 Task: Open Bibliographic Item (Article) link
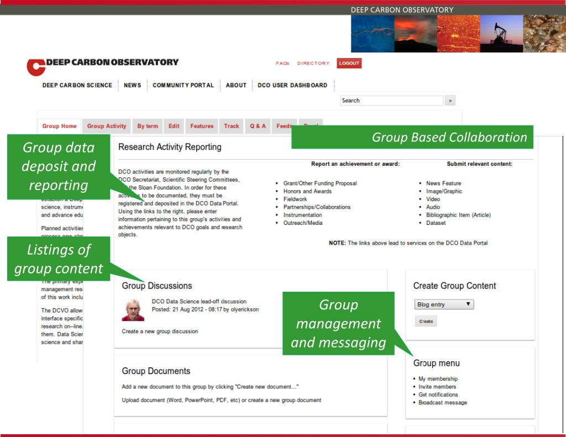[x=458, y=215]
